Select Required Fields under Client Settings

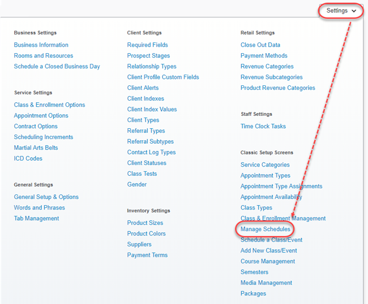tap(147, 45)
